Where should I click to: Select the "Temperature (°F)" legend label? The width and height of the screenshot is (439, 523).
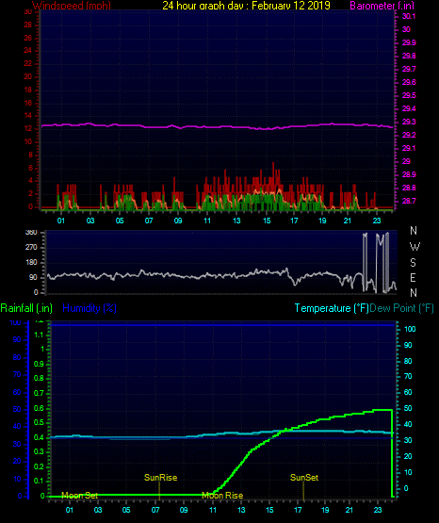[x=332, y=308]
